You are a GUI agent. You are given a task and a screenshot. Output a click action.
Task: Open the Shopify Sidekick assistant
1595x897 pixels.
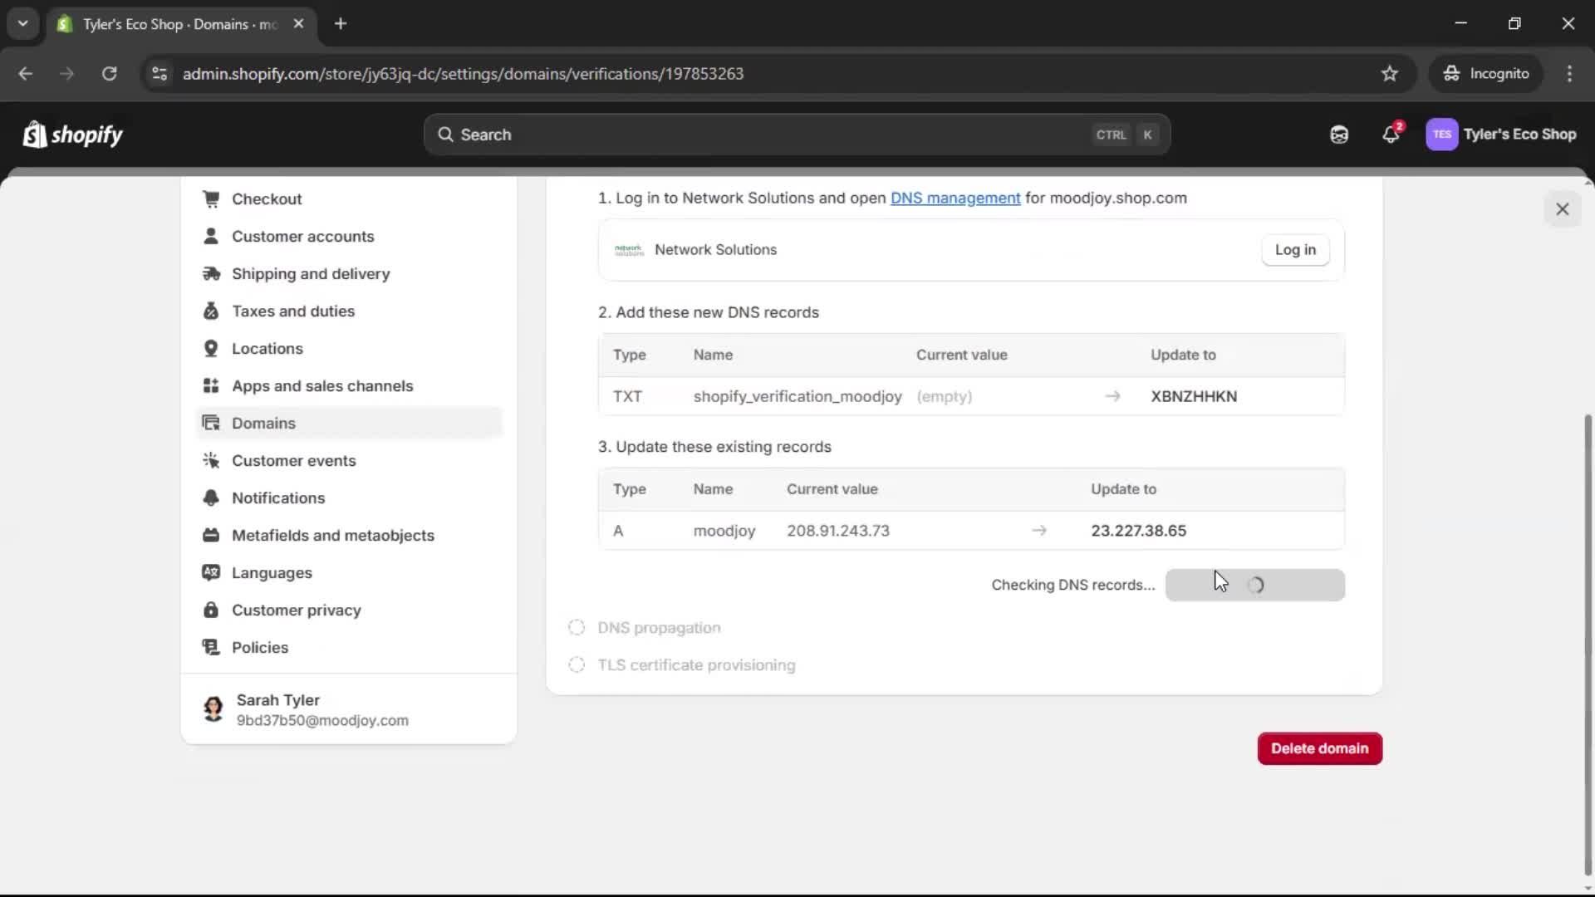tap(1338, 134)
